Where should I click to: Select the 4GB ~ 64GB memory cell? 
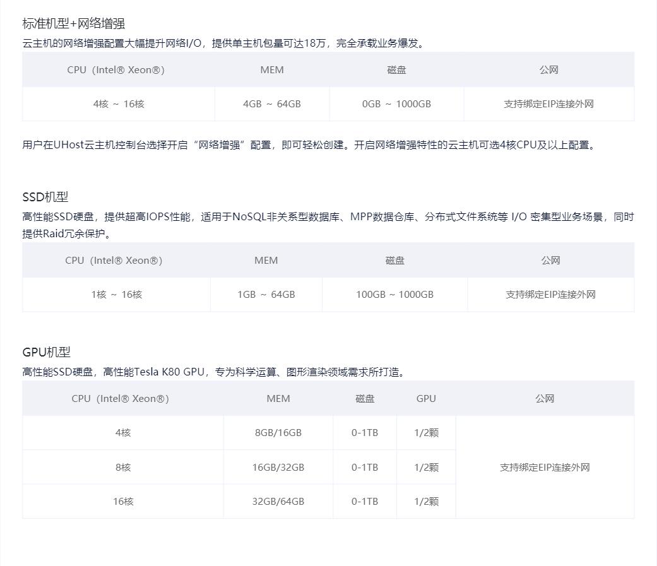point(272,104)
